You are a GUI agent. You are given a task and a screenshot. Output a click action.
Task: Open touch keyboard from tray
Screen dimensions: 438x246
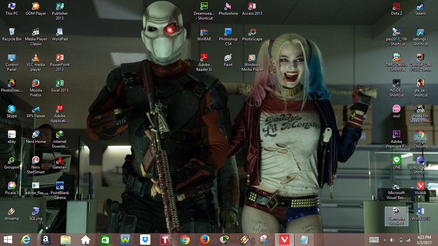[x=374, y=240]
